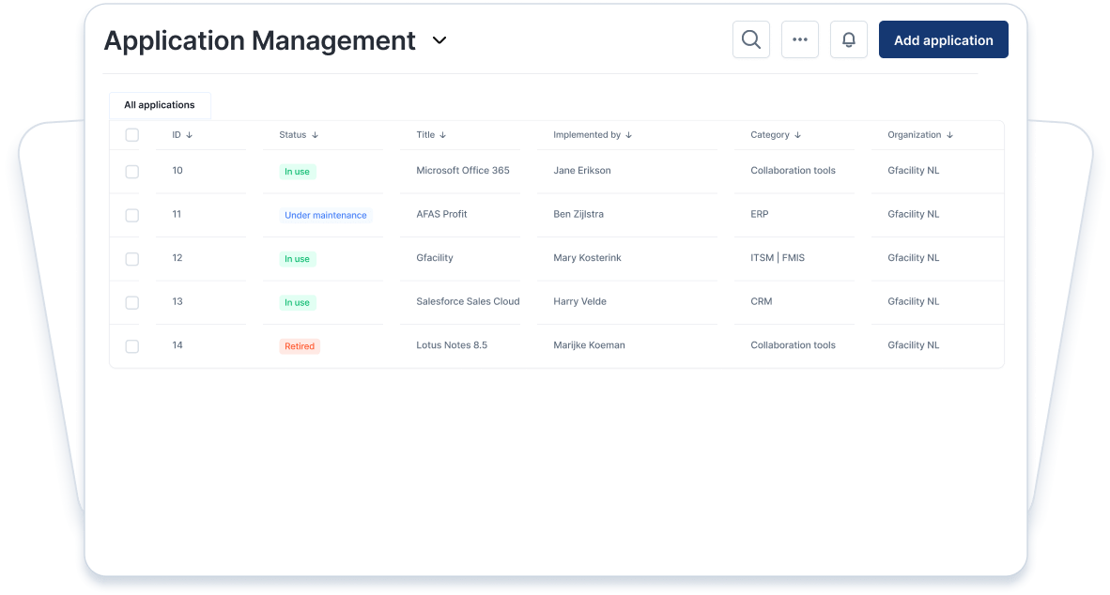The width and height of the screenshot is (1110, 595).
Task: Sort by Status column arrow
Action: [x=315, y=135]
